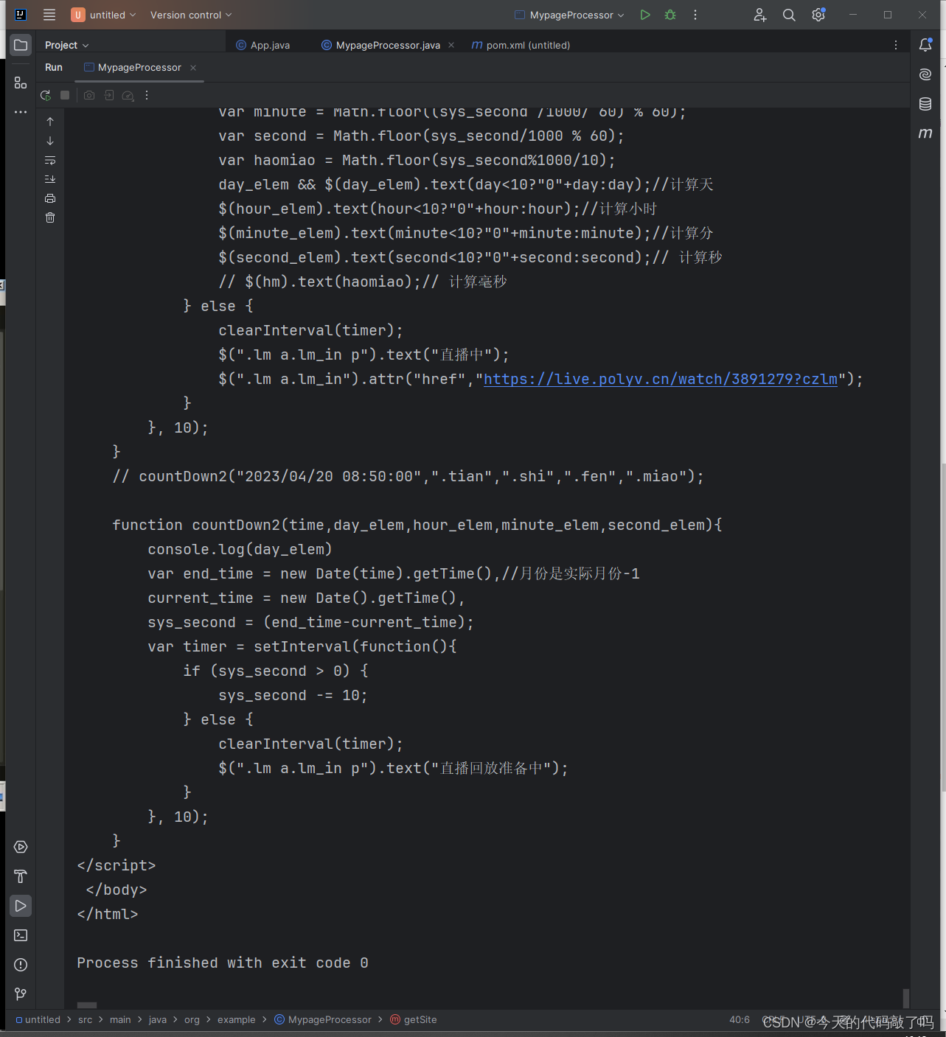
Task: Move down the stack trace arrow
Action: pyautogui.click(x=50, y=141)
